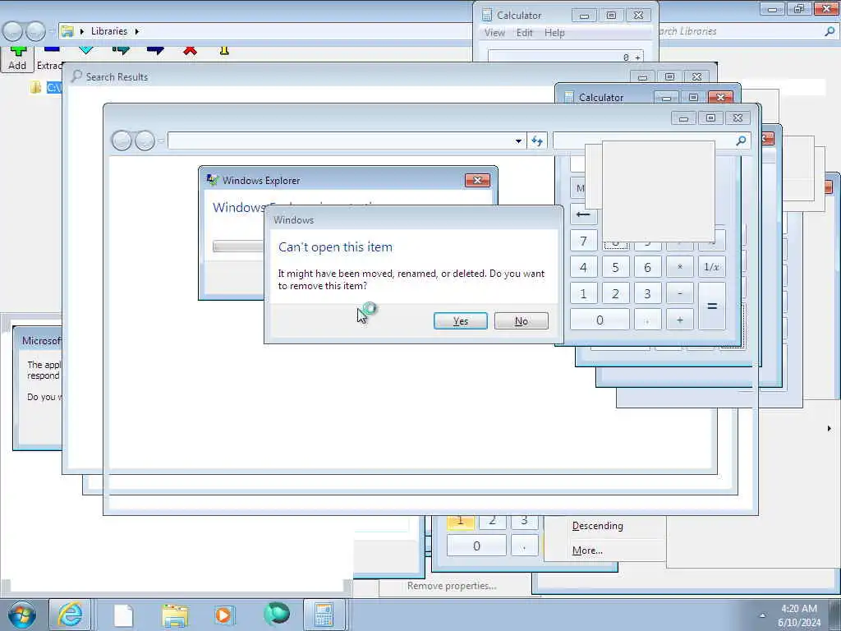Click the decimal point key on the front Calculator
The image size is (841, 631).
[x=647, y=320]
